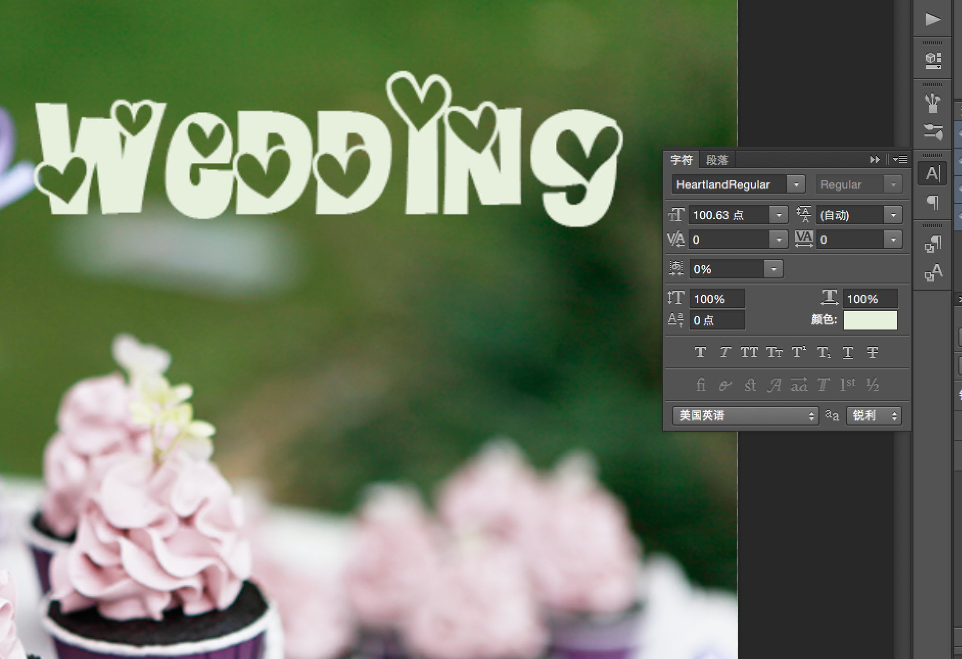
Task: Open the Character panel flyout menu
Action: [x=901, y=160]
